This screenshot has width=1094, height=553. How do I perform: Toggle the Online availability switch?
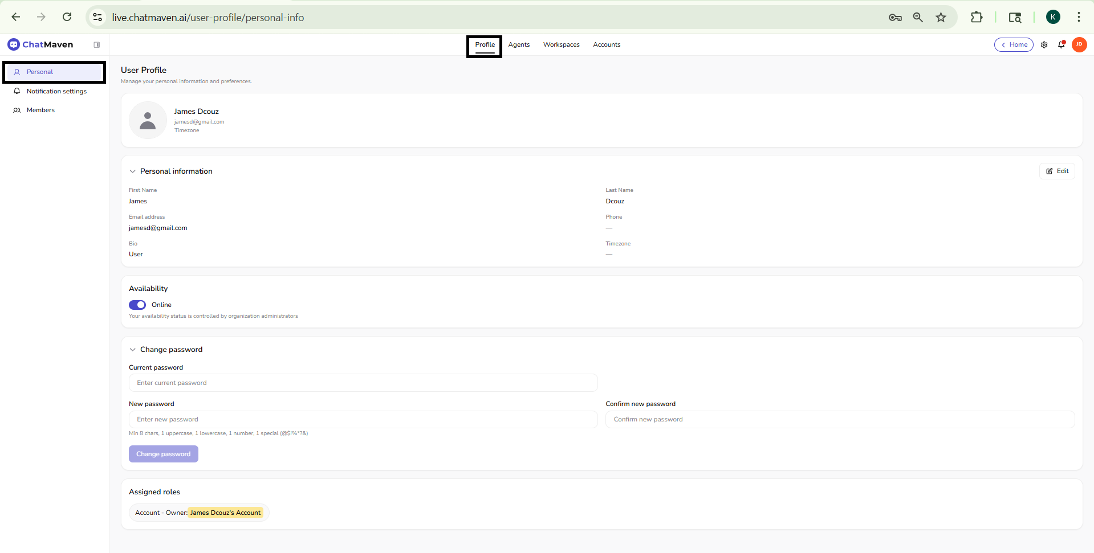(x=137, y=305)
